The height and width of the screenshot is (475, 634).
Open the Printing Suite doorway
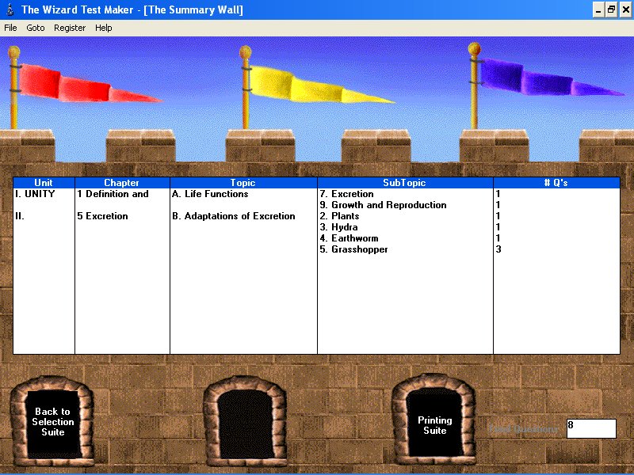pyautogui.click(x=434, y=425)
